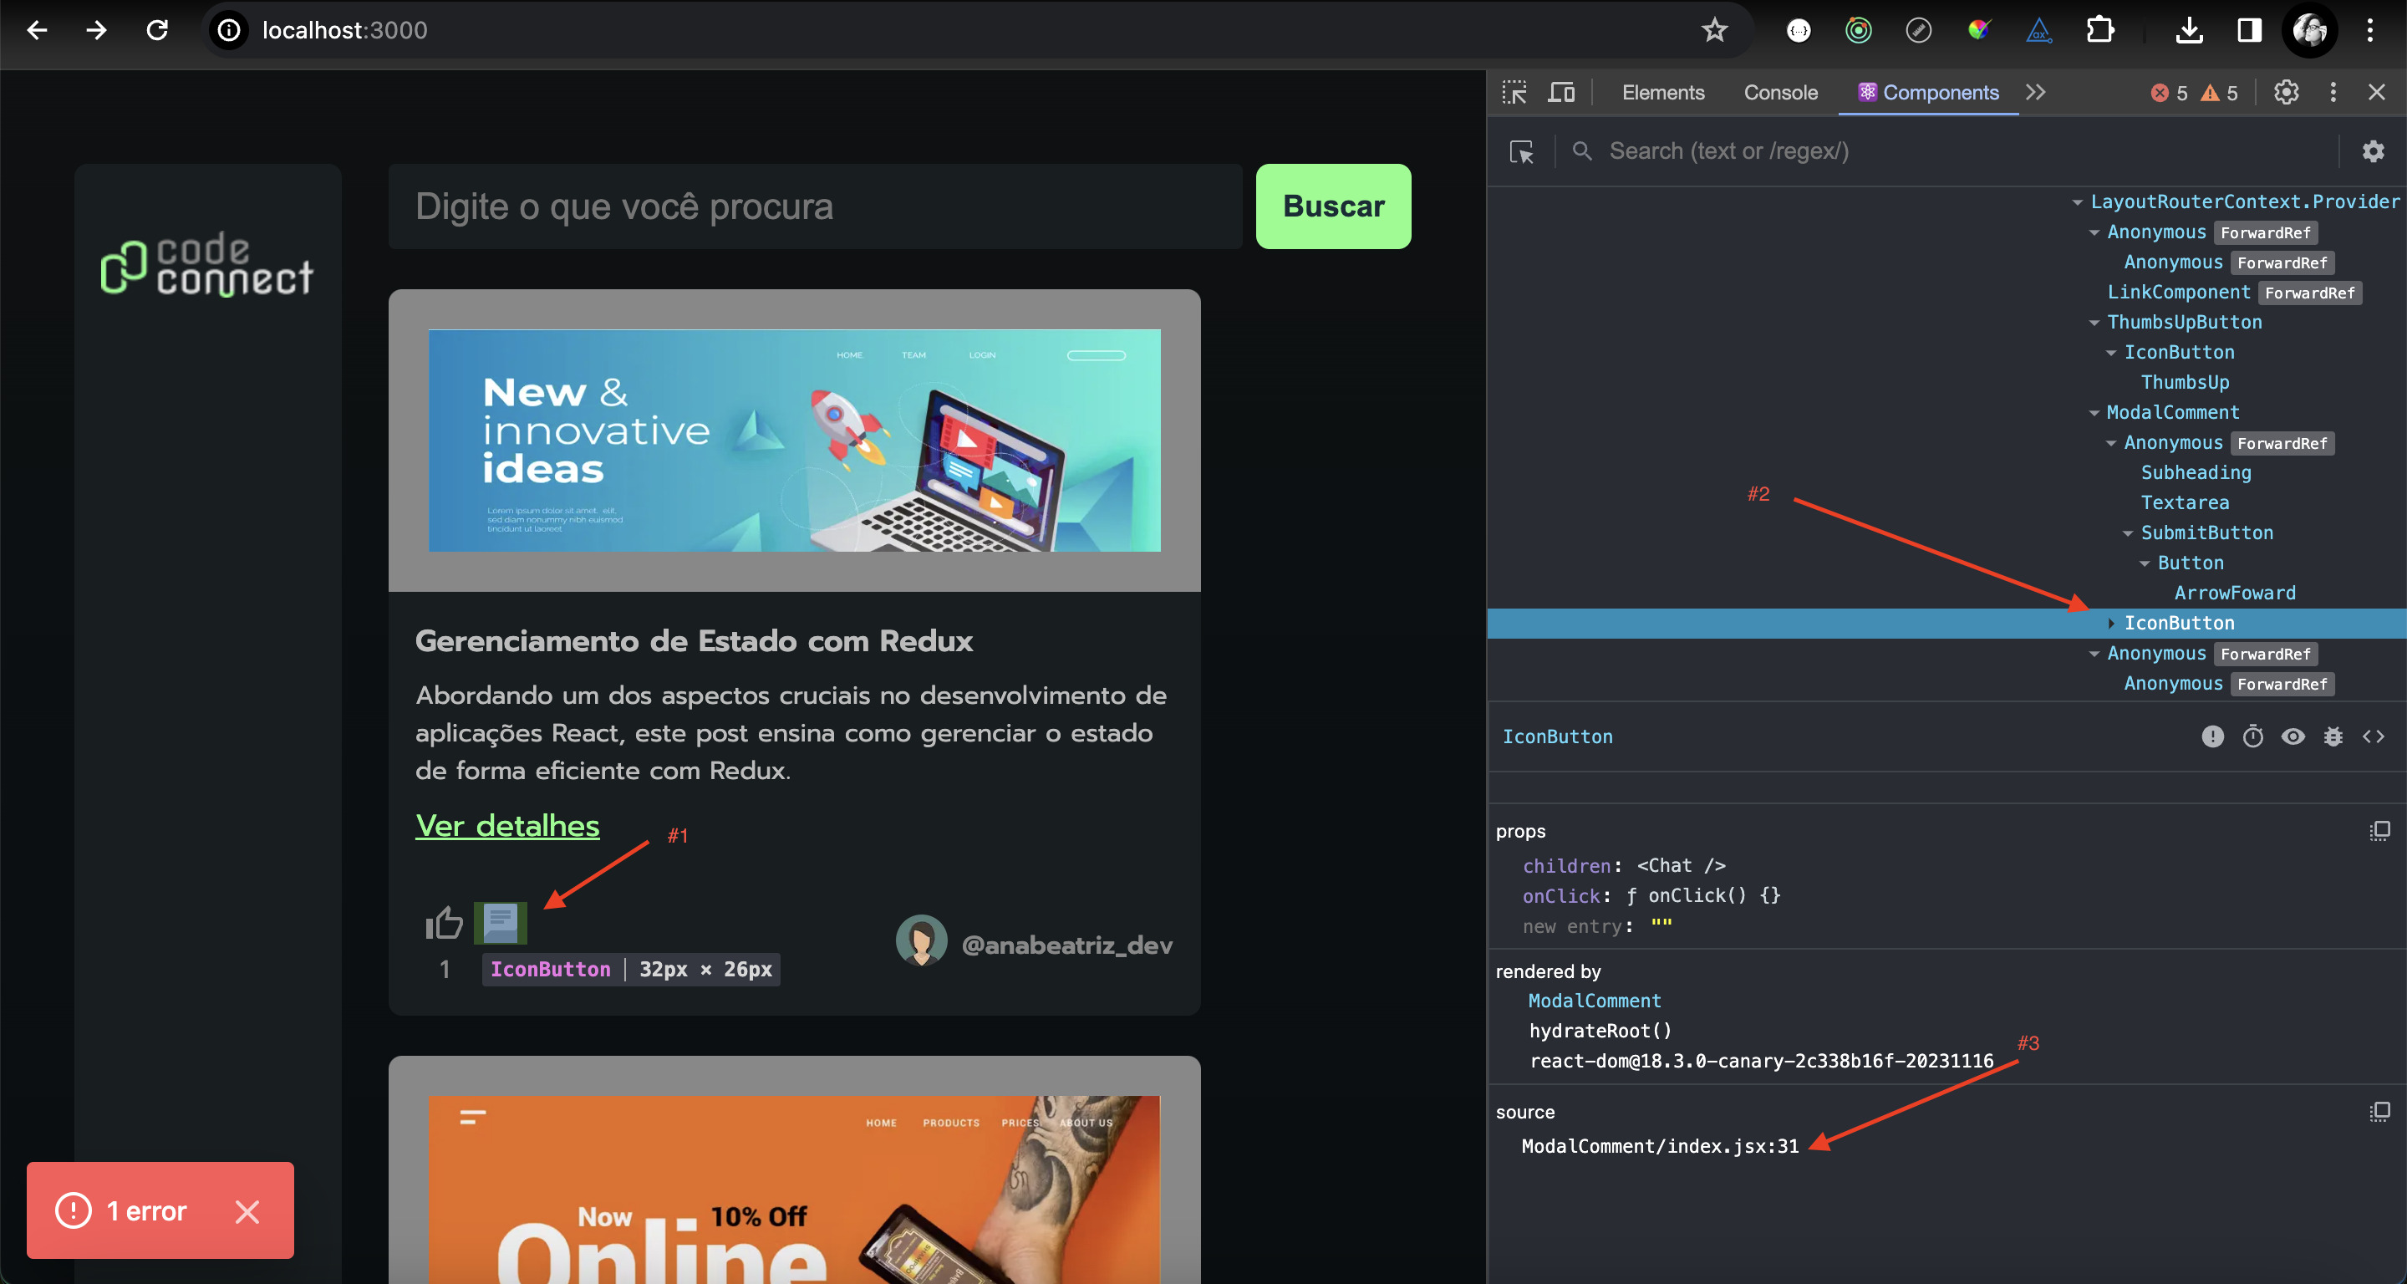Open anabeatriz_dev avatar
The width and height of the screenshot is (2407, 1284).
[921, 940]
